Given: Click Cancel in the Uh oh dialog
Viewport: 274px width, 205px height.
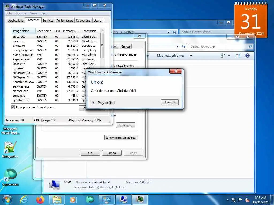Looking at the screenshot, I should point(170,102).
